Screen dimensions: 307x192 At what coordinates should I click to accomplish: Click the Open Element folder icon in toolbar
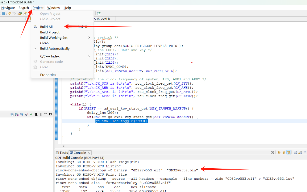tap(20, 14)
